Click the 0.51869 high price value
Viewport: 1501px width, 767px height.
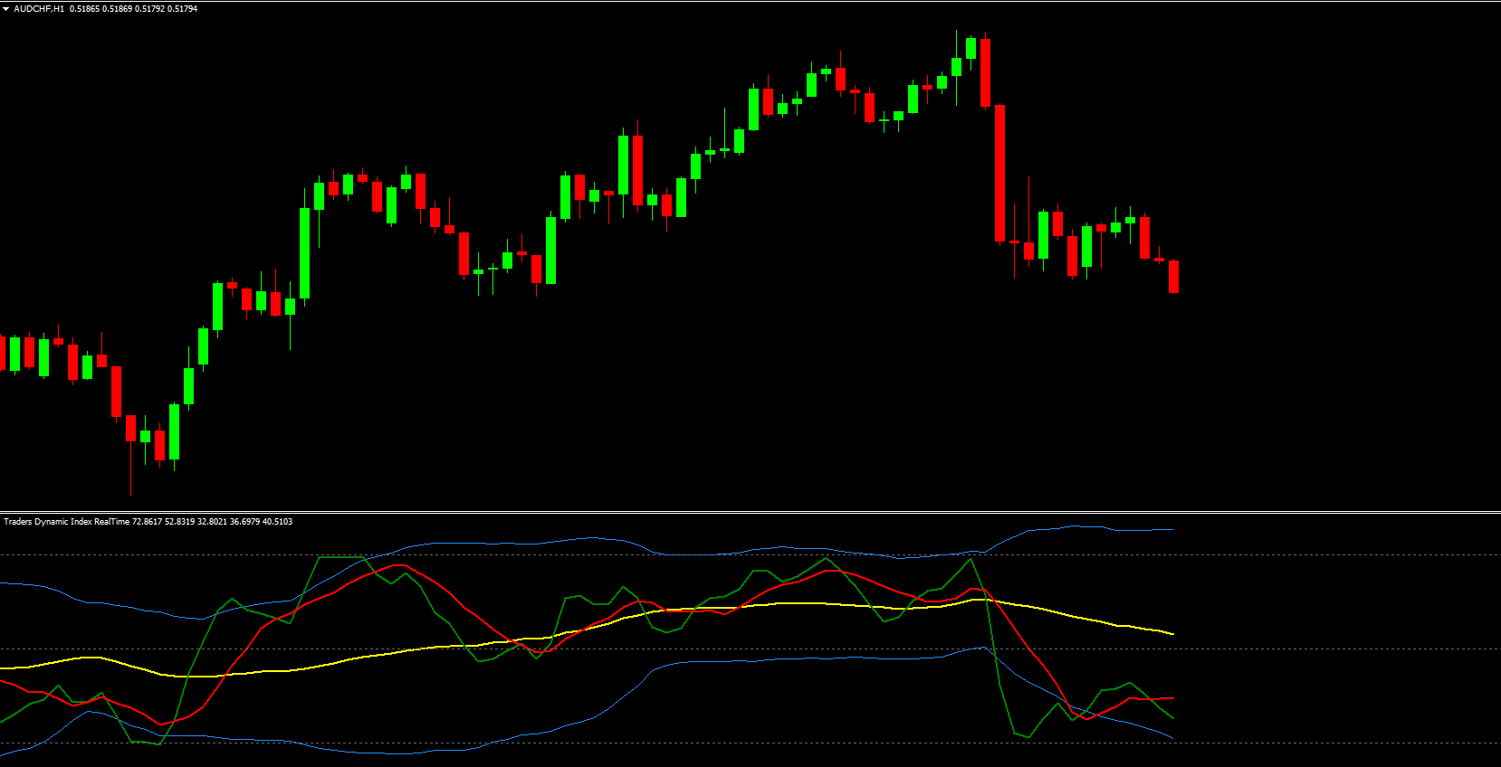click(x=117, y=9)
